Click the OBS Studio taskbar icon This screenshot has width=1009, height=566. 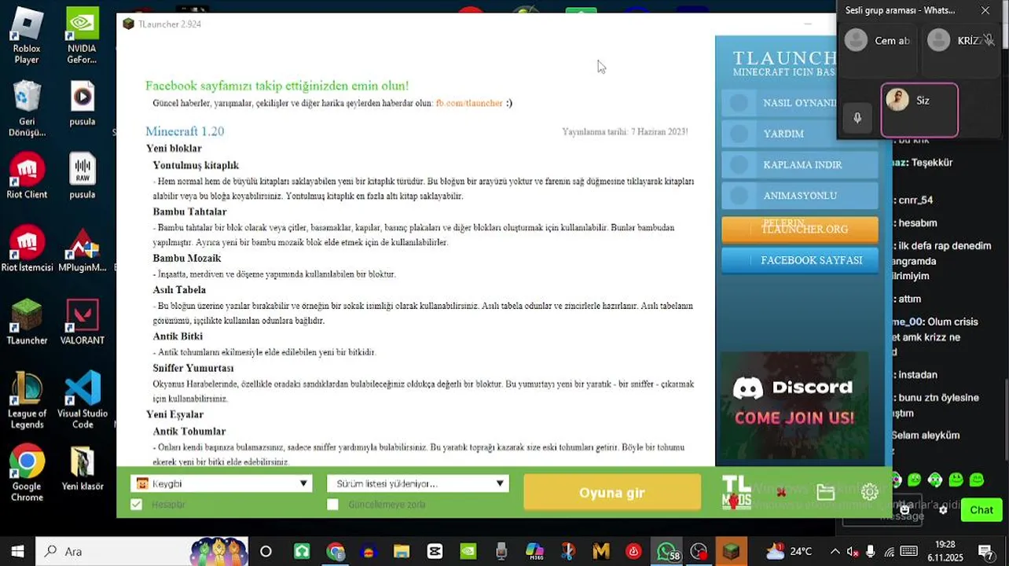(x=699, y=551)
